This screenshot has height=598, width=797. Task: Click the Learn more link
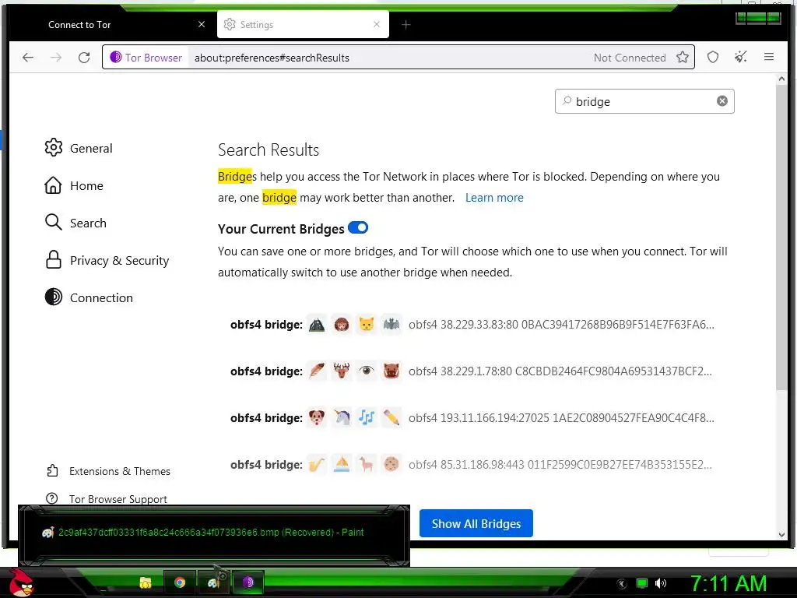494,197
